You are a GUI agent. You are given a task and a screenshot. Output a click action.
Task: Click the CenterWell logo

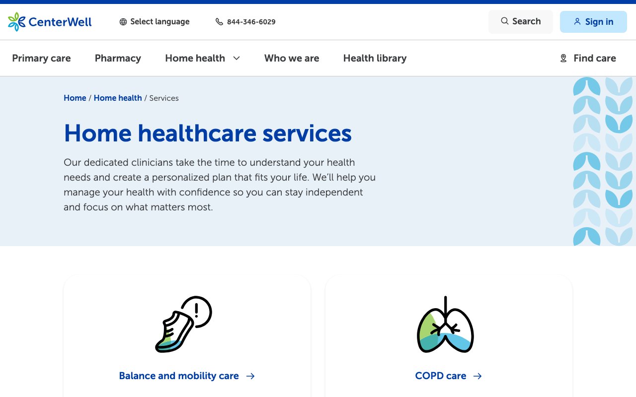tap(50, 22)
